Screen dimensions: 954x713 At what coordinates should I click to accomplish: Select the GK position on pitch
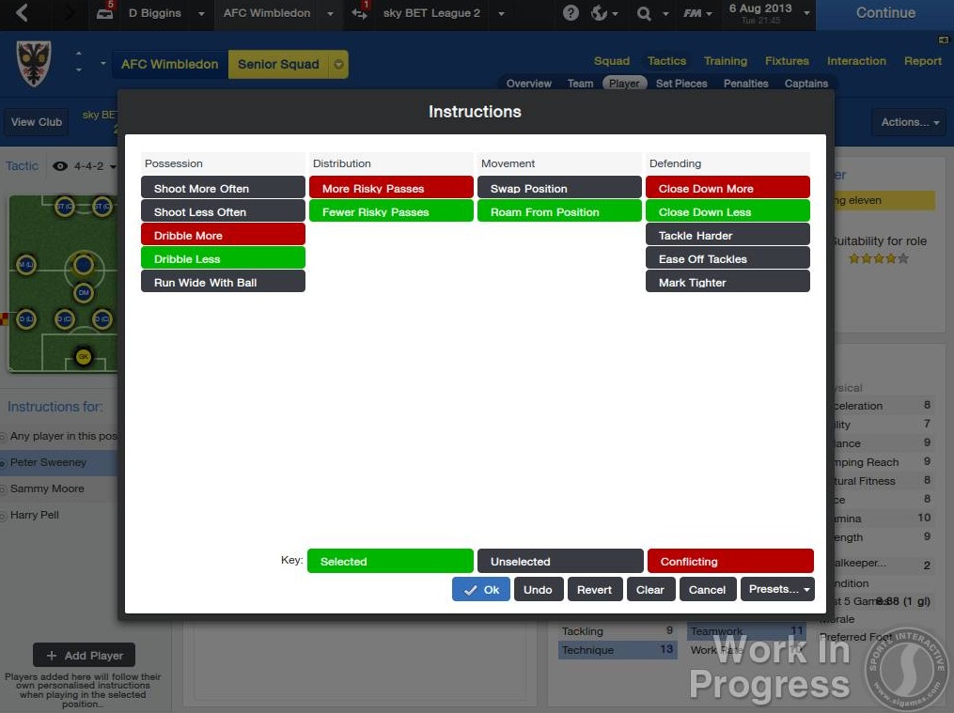pos(83,357)
